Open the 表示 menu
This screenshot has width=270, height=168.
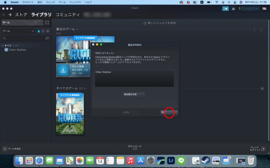(40, 2)
